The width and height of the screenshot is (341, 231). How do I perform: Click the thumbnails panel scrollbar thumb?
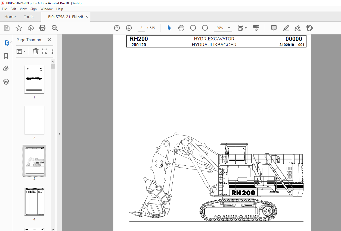pos(53,66)
